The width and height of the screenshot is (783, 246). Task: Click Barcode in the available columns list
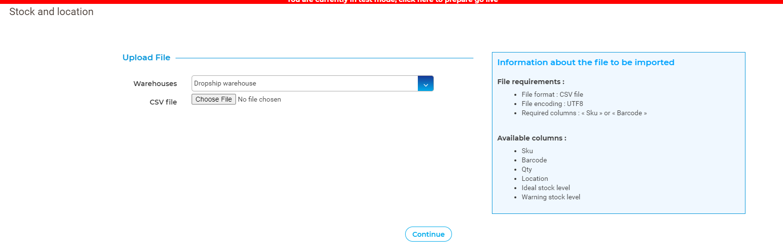534,160
